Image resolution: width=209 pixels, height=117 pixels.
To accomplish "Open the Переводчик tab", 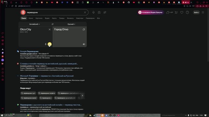I will [x=90, y=18].
